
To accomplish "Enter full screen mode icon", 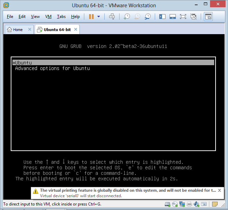I will coord(183,17).
